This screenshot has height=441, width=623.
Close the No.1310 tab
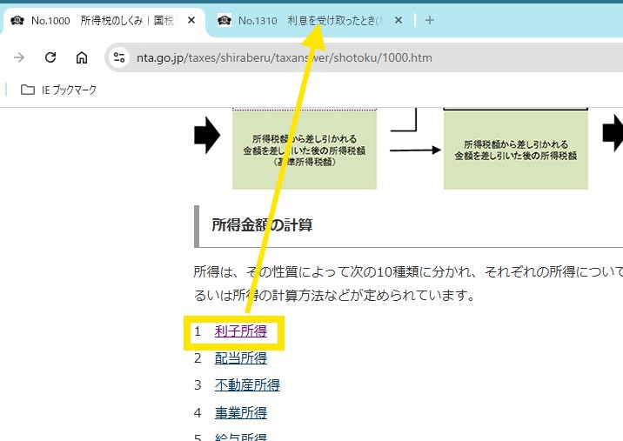[x=398, y=20]
